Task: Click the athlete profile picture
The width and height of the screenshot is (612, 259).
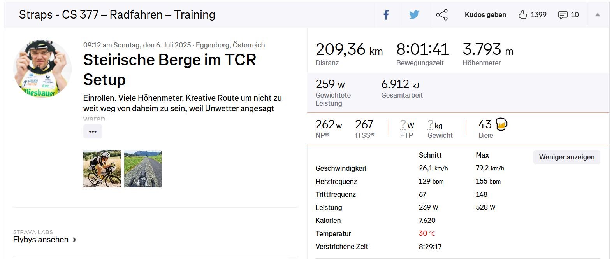Action: (x=42, y=68)
